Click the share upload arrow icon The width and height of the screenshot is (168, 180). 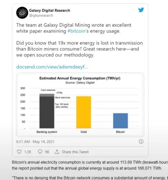tap(57, 152)
